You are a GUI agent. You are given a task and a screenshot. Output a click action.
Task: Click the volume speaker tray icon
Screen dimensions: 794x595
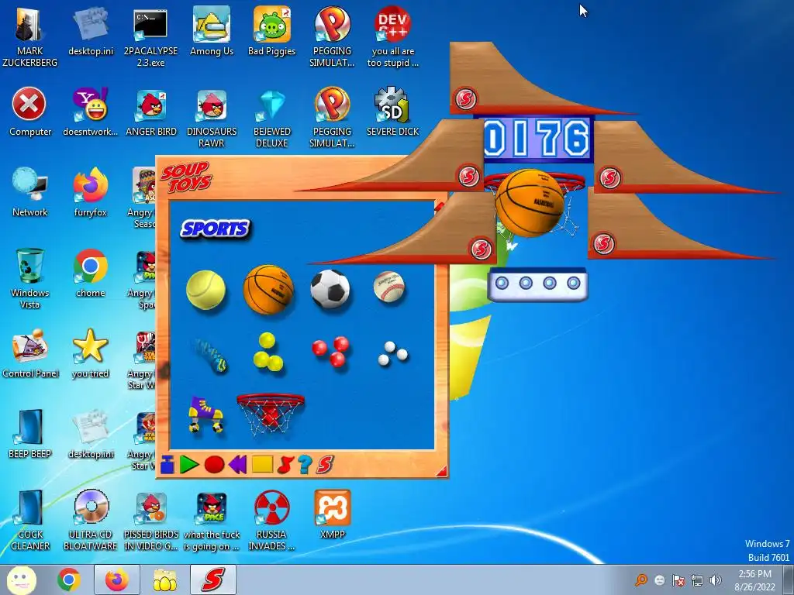pyautogui.click(x=716, y=580)
